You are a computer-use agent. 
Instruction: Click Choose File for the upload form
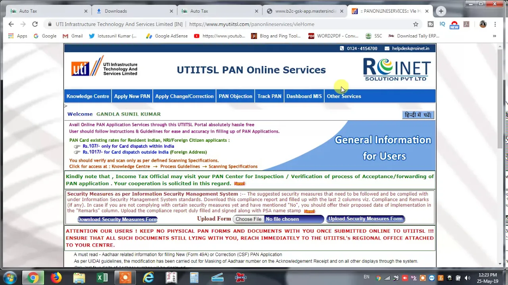[x=248, y=219]
